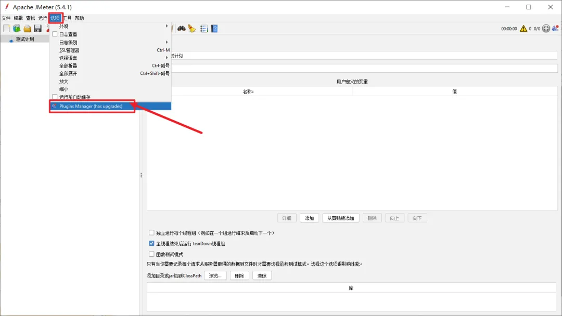Select 全部展开 menu entry
Image resolution: width=562 pixels, height=316 pixels.
pyautogui.click(x=110, y=73)
